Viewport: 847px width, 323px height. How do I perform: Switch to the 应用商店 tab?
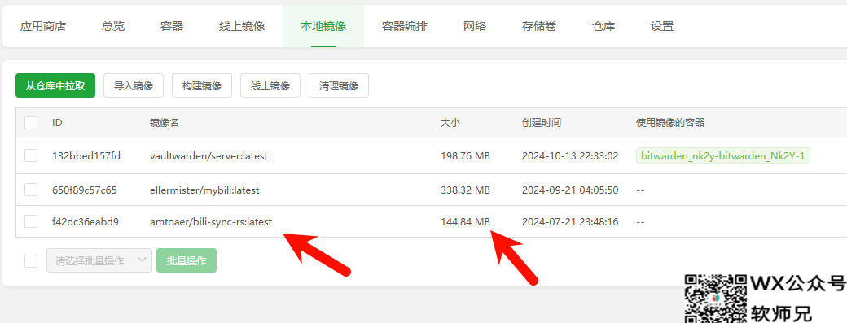pyautogui.click(x=42, y=26)
